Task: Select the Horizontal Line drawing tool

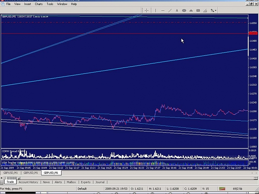Action: (x=163, y=11)
